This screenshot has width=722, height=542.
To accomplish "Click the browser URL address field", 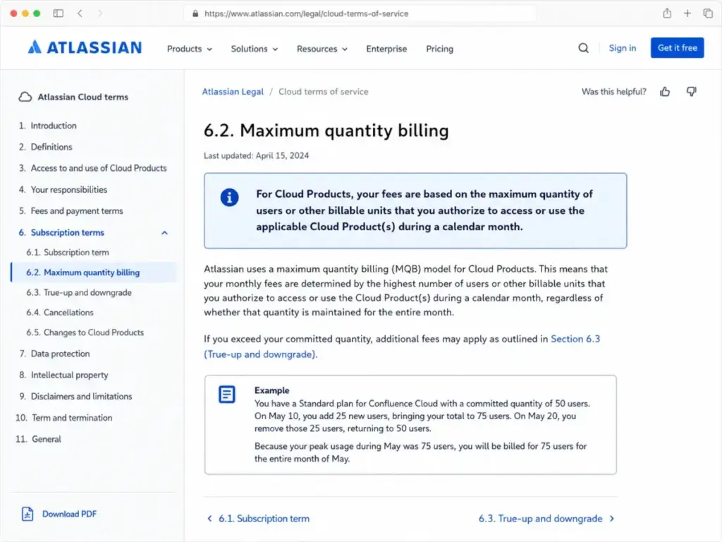I will click(x=360, y=14).
